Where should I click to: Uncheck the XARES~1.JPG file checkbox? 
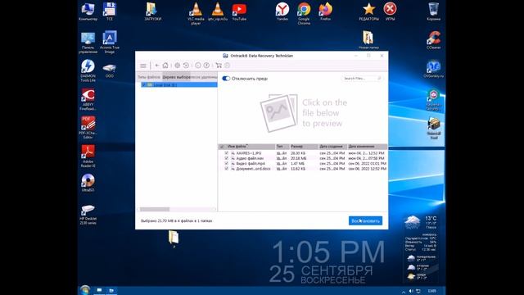[x=227, y=153]
